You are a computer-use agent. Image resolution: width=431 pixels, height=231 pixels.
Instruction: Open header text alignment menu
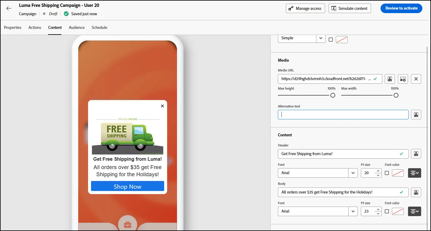(415, 173)
